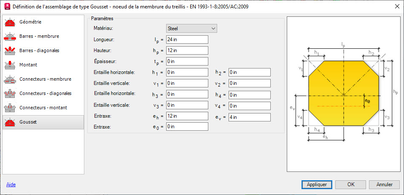404x195 pixels.
Task: Open the Connecteurs - montant icon
Action: (10, 108)
